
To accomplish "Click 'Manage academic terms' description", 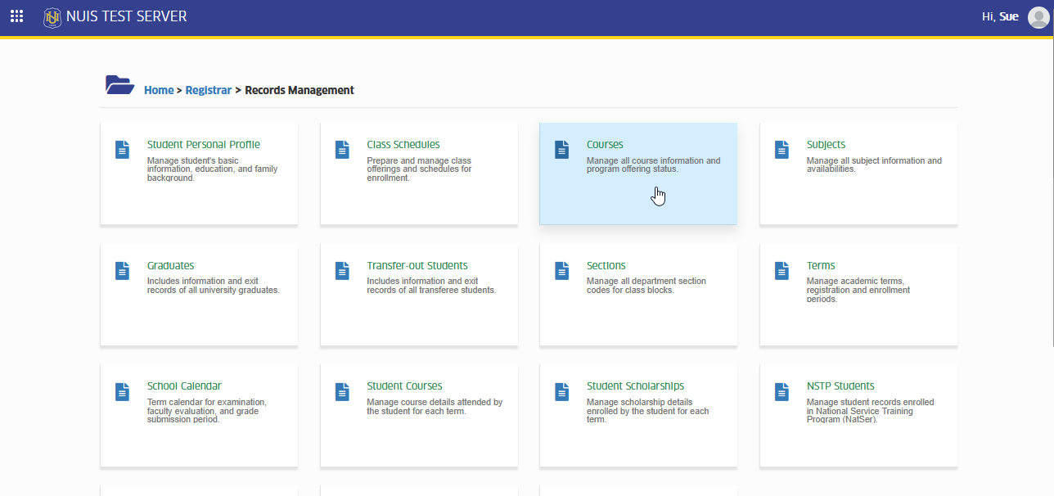I will point(858,290).
